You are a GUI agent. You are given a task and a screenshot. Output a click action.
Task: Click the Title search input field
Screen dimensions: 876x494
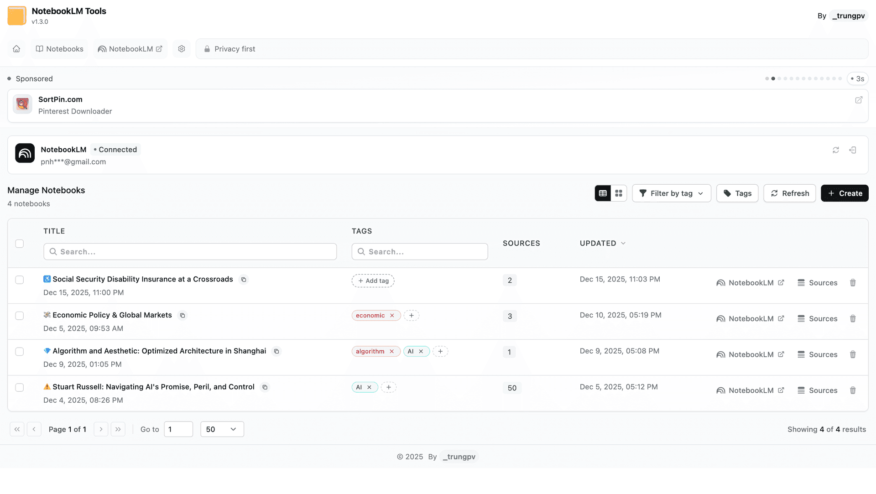click(x=190, y=251)
